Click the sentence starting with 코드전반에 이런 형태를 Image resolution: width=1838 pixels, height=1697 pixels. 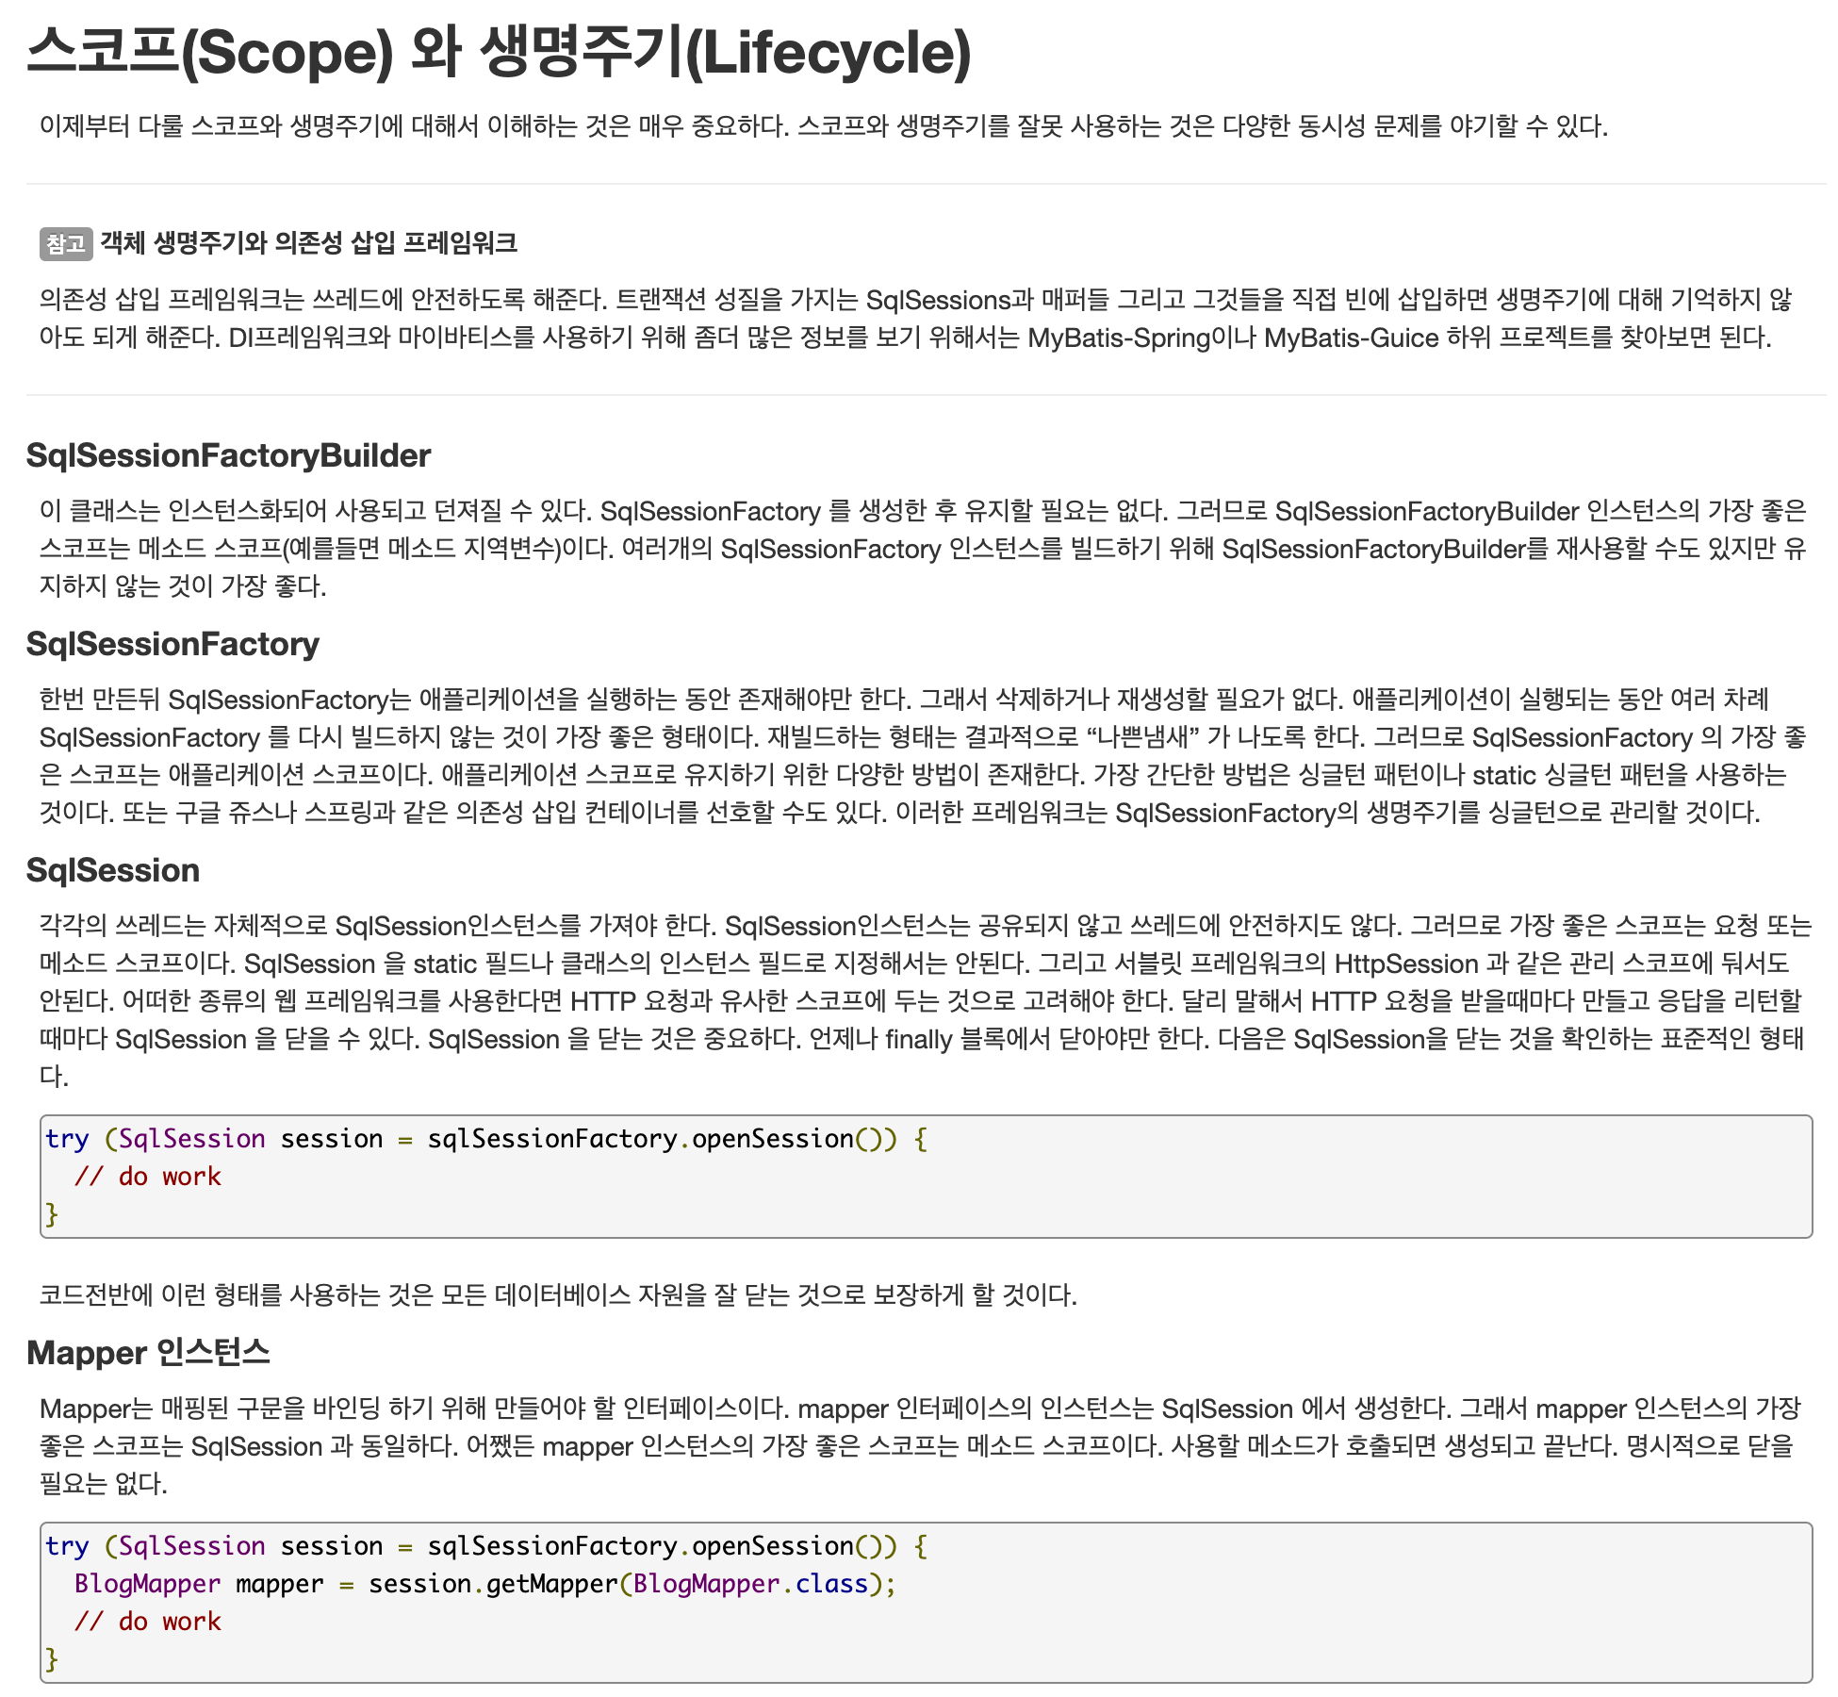557,1295
